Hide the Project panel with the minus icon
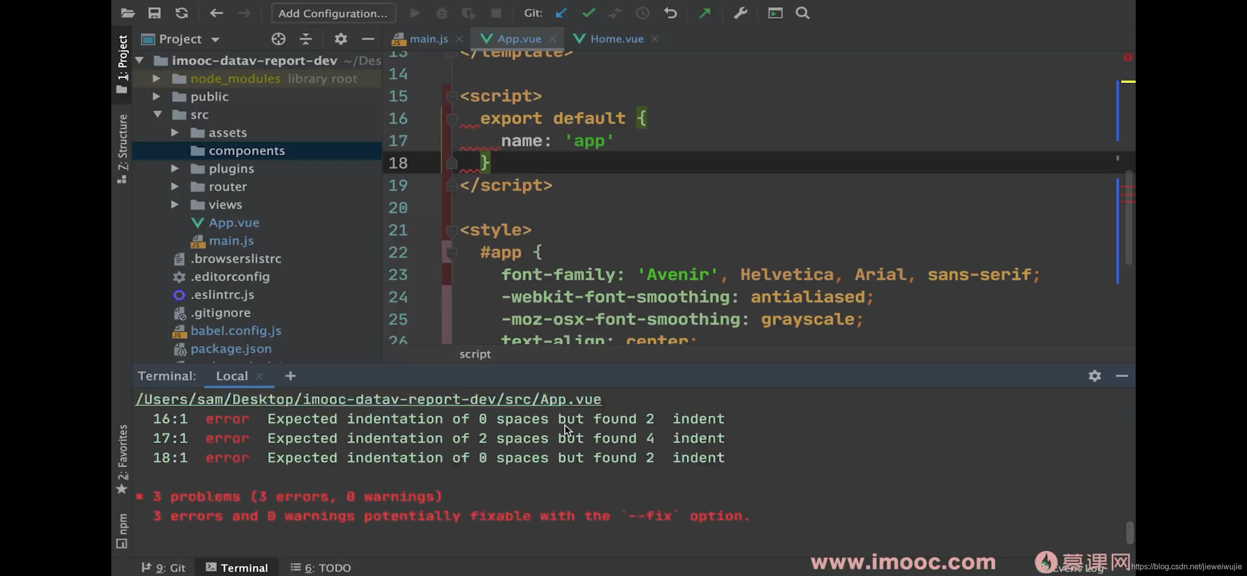The height and width of the screenshot is (576, 1247). click(368, 39)
